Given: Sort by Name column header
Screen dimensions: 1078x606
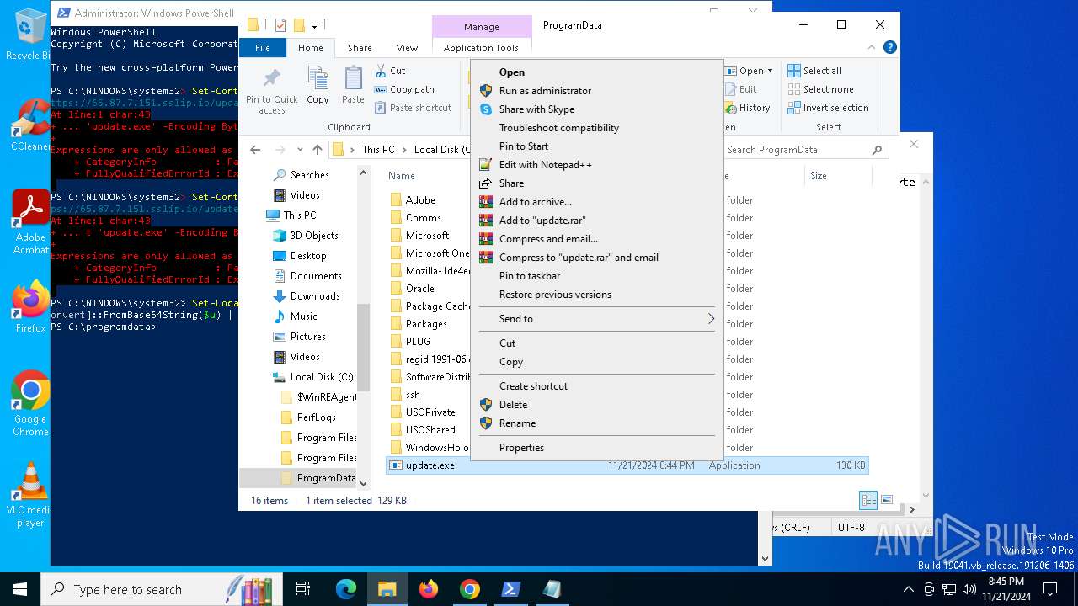Looking at the screenshot, I should [402, 176].
